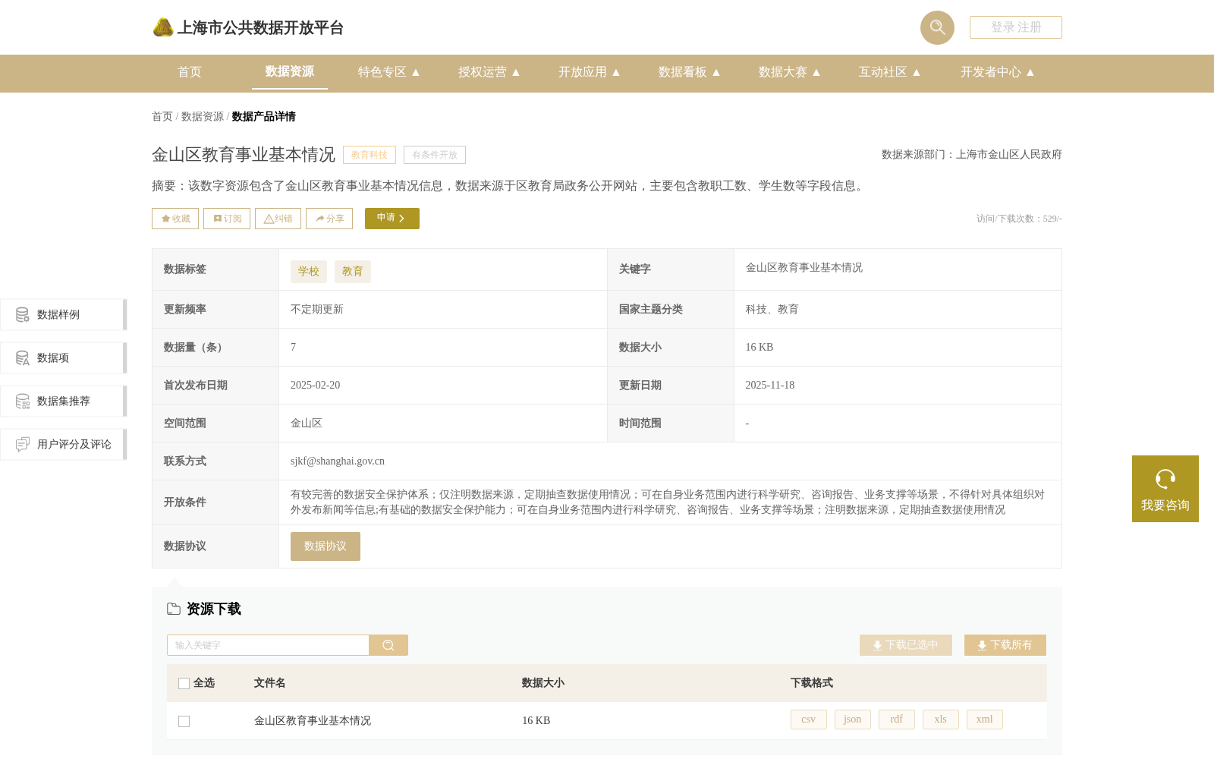Image resolution: width=1214 pixels, height=759 pixels.
Task: Click 文件名 column header
Action: coord(270,683)
